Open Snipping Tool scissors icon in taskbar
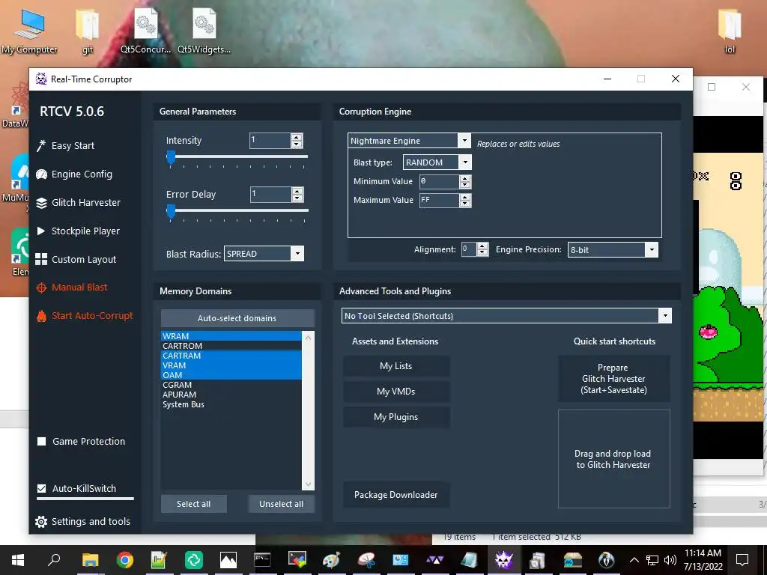Screen dimensions: 767x575 coord(366,560)
